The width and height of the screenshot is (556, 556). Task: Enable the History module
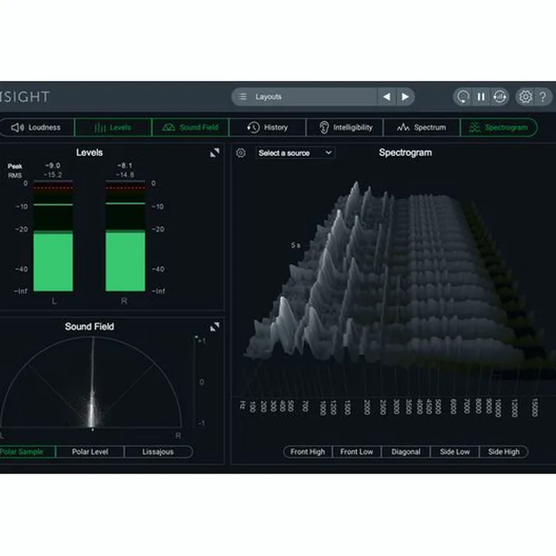(267, 127)
